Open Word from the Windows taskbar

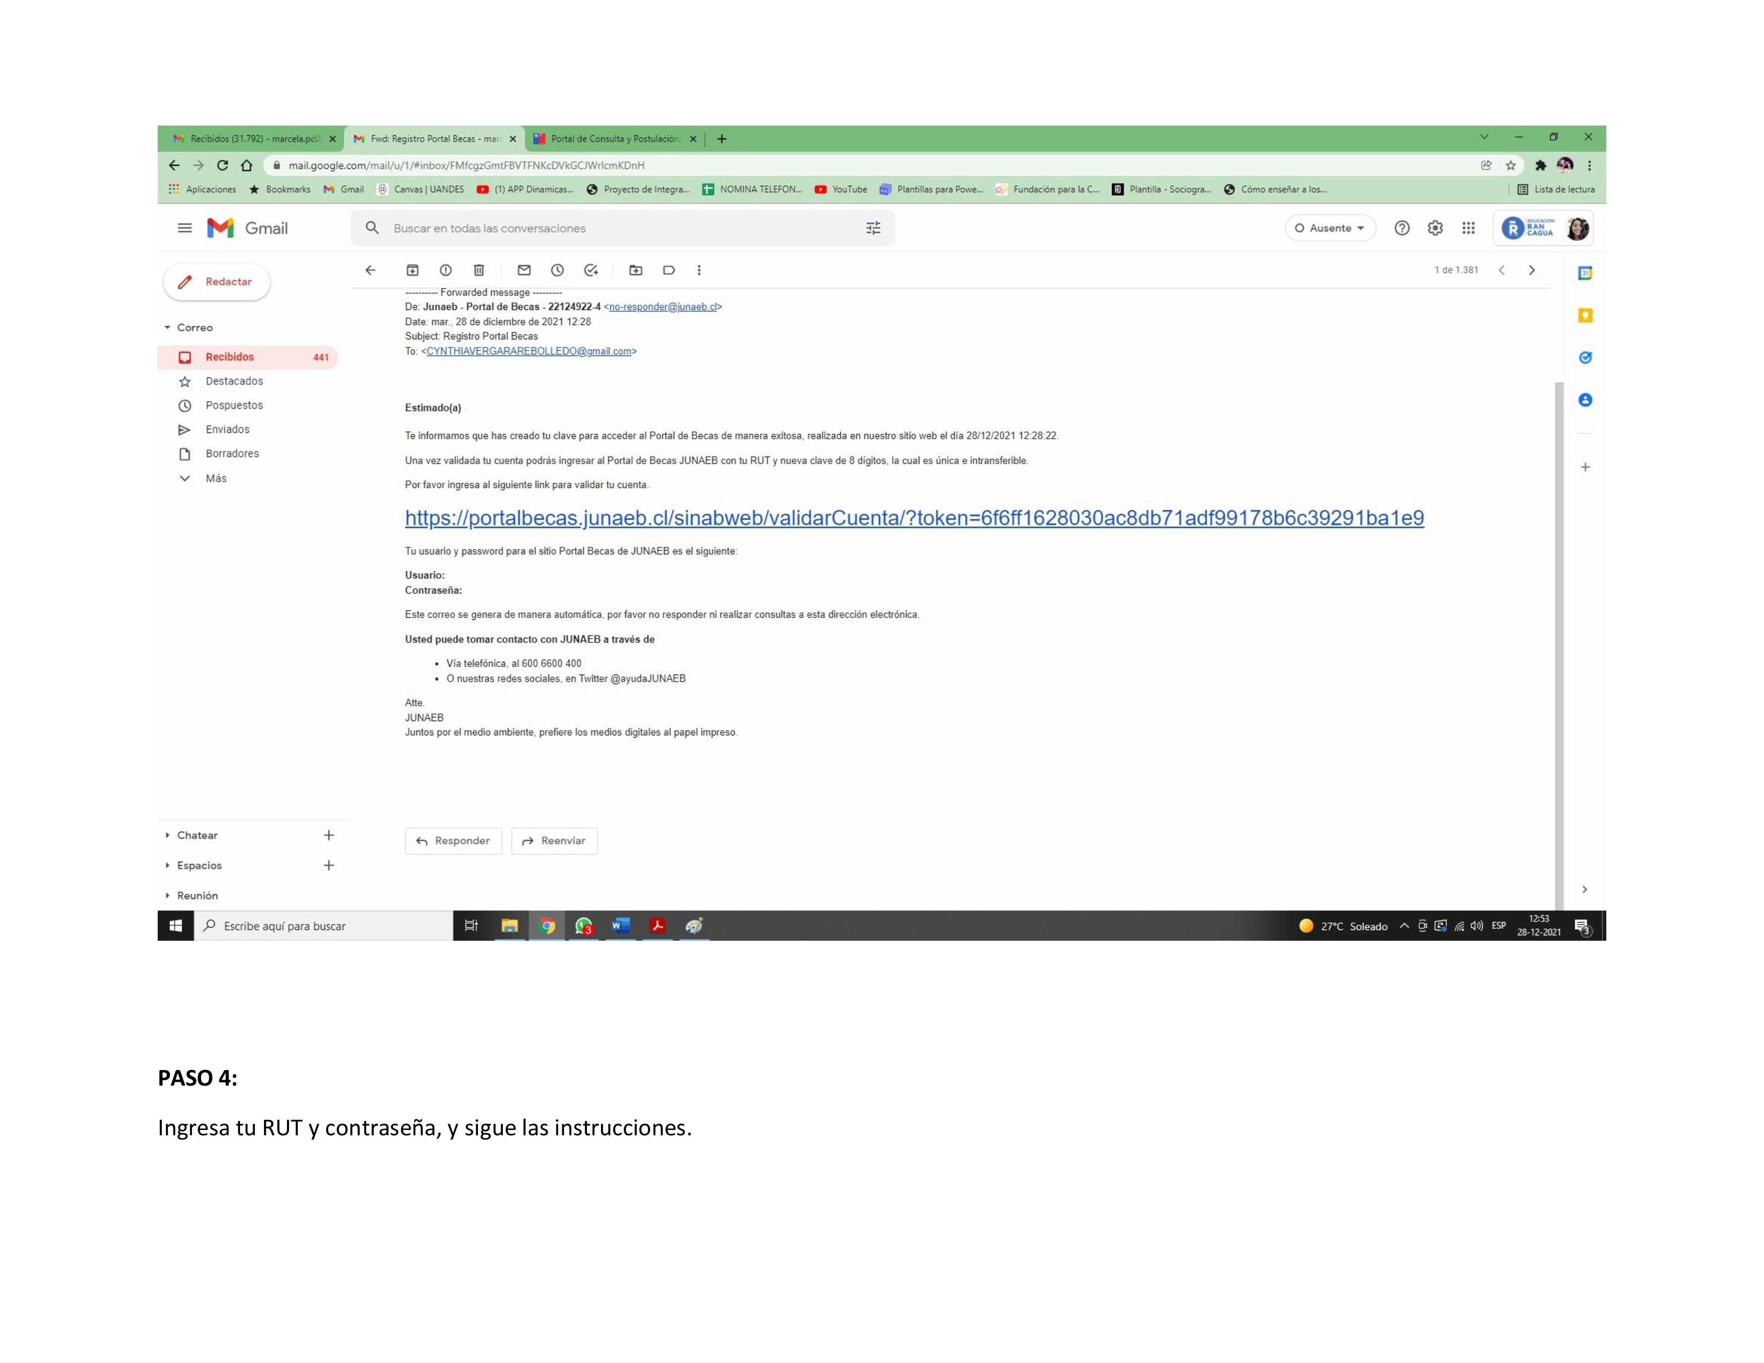pyautogui.click(x=620, y=925)
